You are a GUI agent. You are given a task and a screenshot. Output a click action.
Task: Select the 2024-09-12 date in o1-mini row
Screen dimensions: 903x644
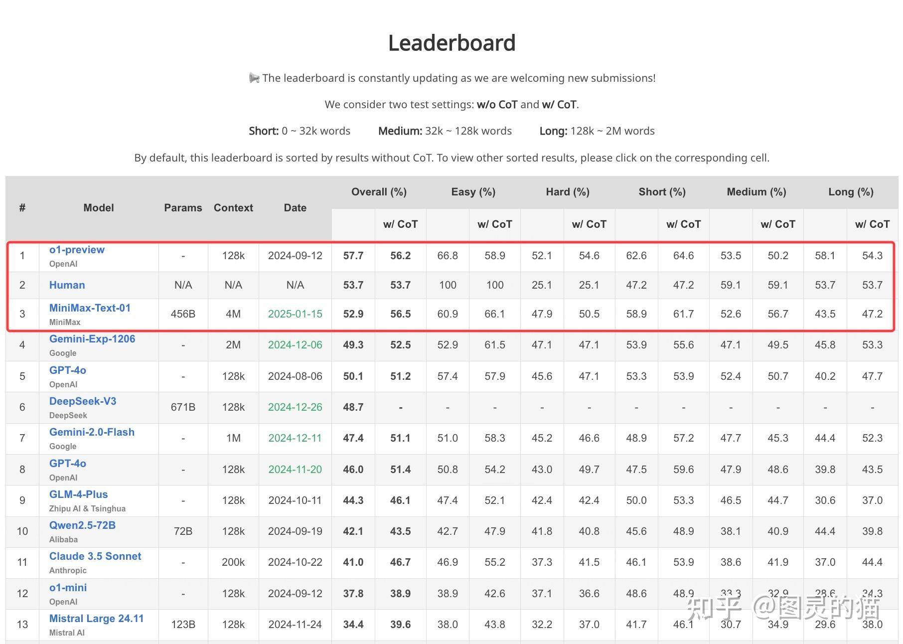(295, 594)
